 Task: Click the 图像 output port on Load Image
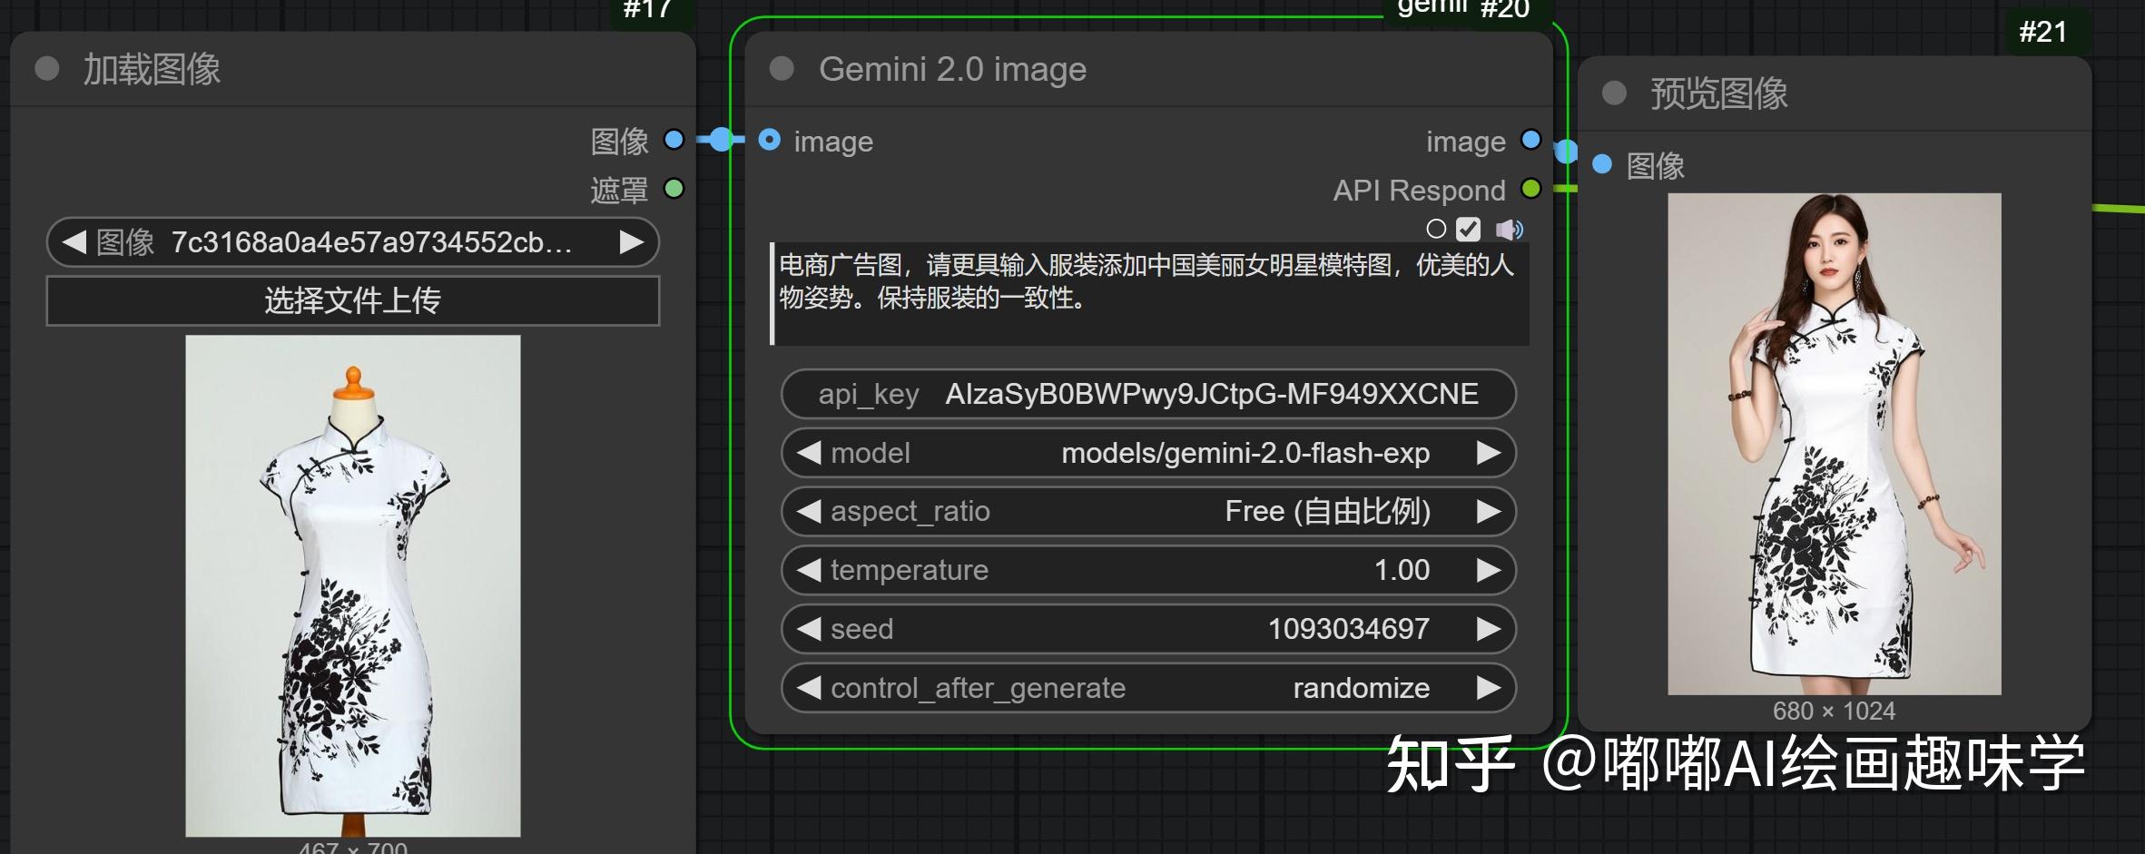coord(673,140)
